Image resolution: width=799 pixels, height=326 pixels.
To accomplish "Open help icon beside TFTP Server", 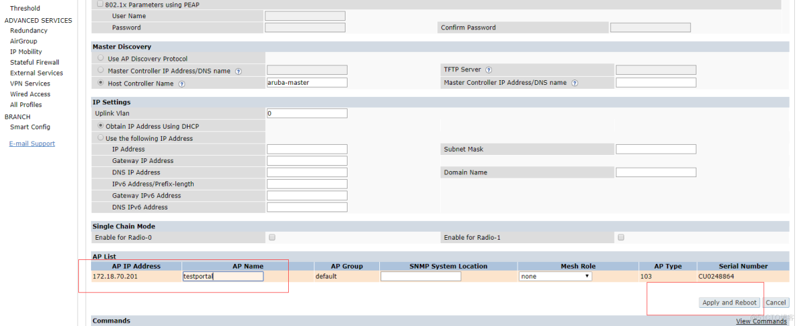I will [x=489, y=69].
